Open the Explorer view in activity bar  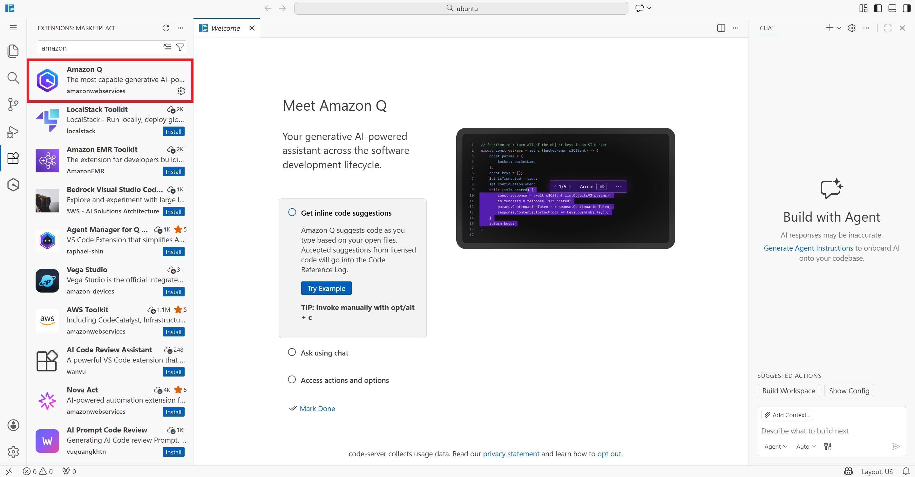tap(13, 51)
